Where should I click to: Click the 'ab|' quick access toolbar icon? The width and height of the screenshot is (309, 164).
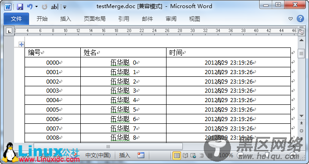coord(54,7)
